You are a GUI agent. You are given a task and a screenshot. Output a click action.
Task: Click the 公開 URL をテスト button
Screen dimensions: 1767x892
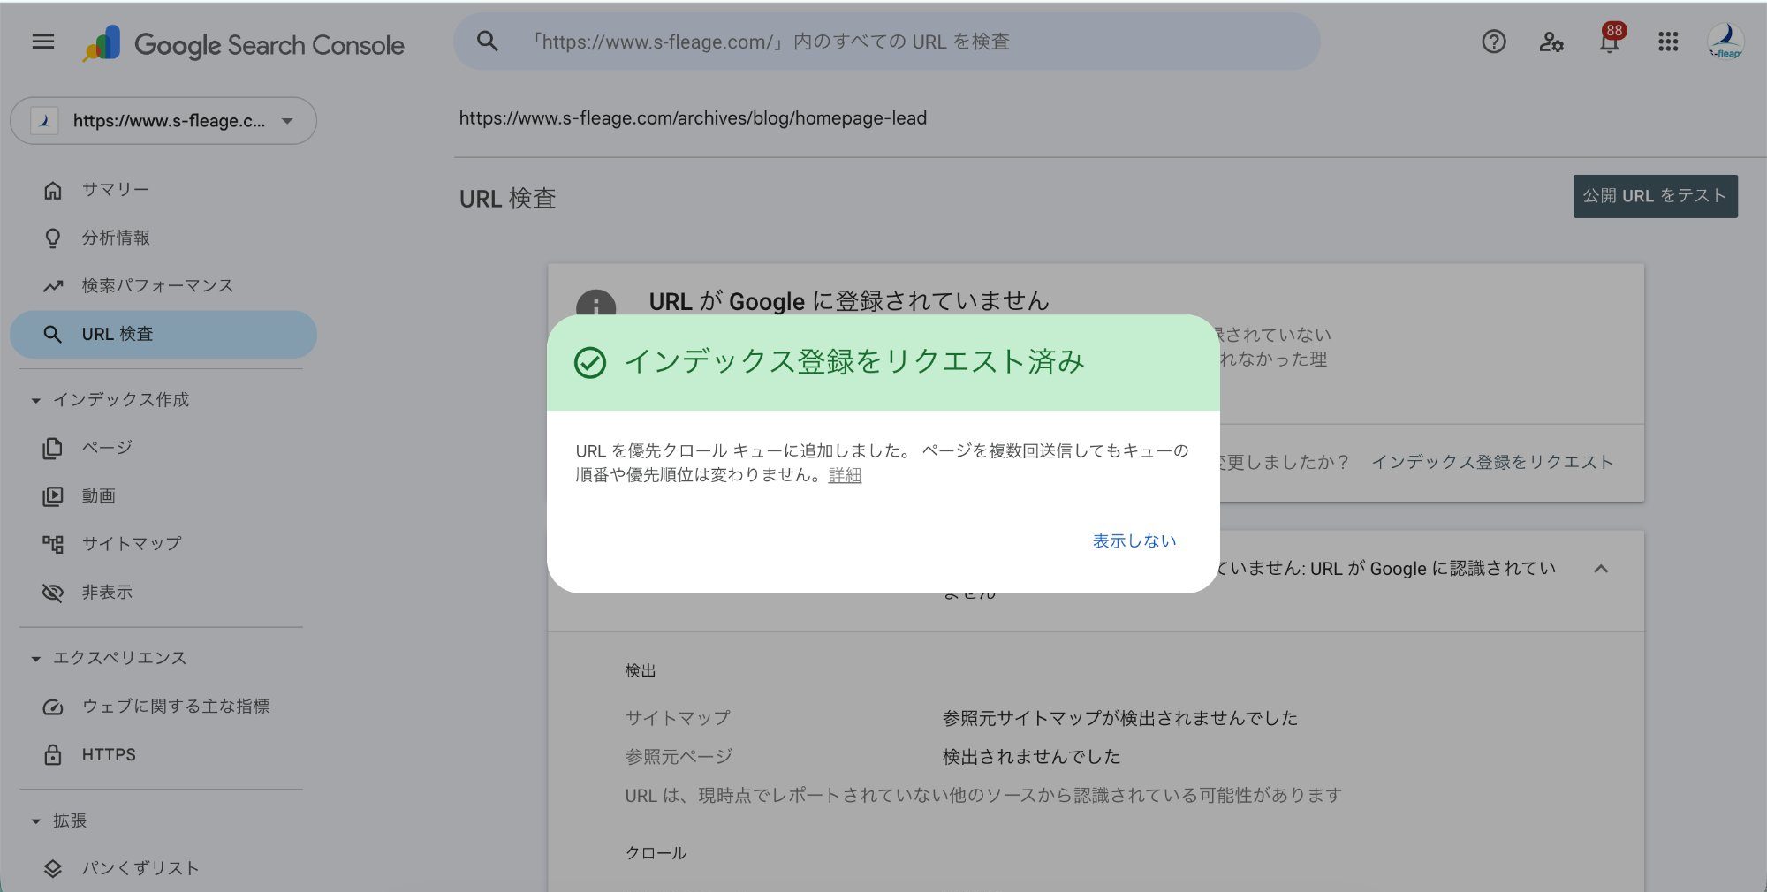coord(1655,195)
